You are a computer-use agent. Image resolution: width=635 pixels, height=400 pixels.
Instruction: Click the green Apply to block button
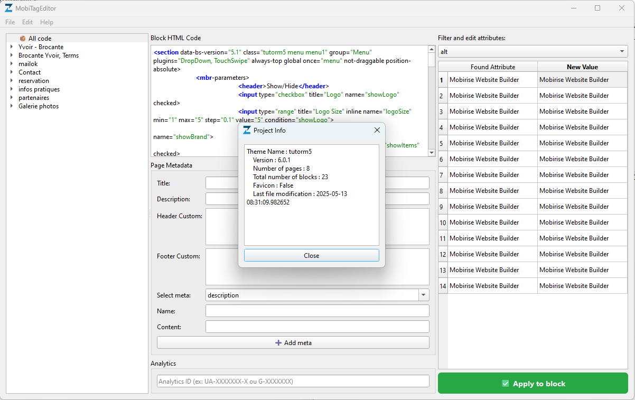533,384
